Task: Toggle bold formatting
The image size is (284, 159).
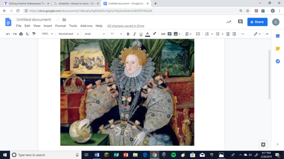Action: click(x=128, y=34)
